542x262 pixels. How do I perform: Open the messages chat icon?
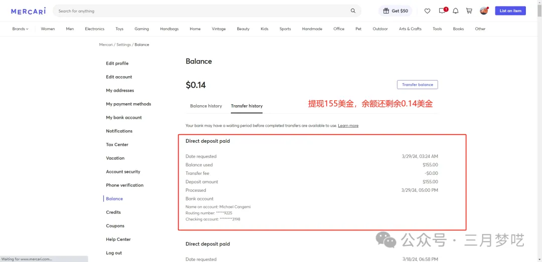[x=442, y=11]
